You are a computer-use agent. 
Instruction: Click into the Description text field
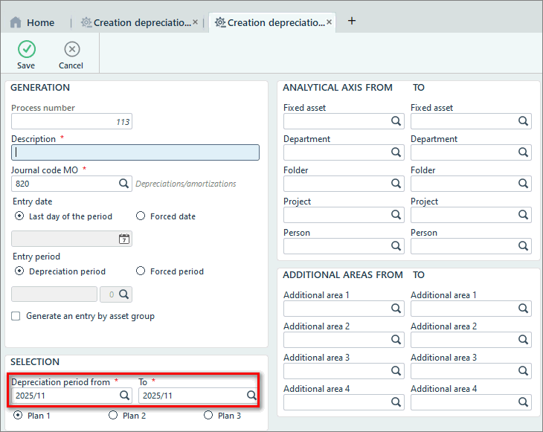tap(135, 152)
